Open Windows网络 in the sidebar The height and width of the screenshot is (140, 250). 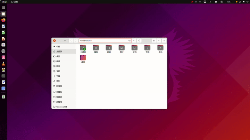64,107
